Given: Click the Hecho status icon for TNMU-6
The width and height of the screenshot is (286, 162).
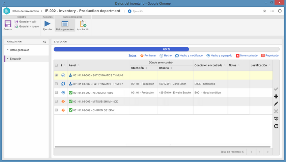Looking at the screenshot, I should pyautogui.click(x=63, y=75).
